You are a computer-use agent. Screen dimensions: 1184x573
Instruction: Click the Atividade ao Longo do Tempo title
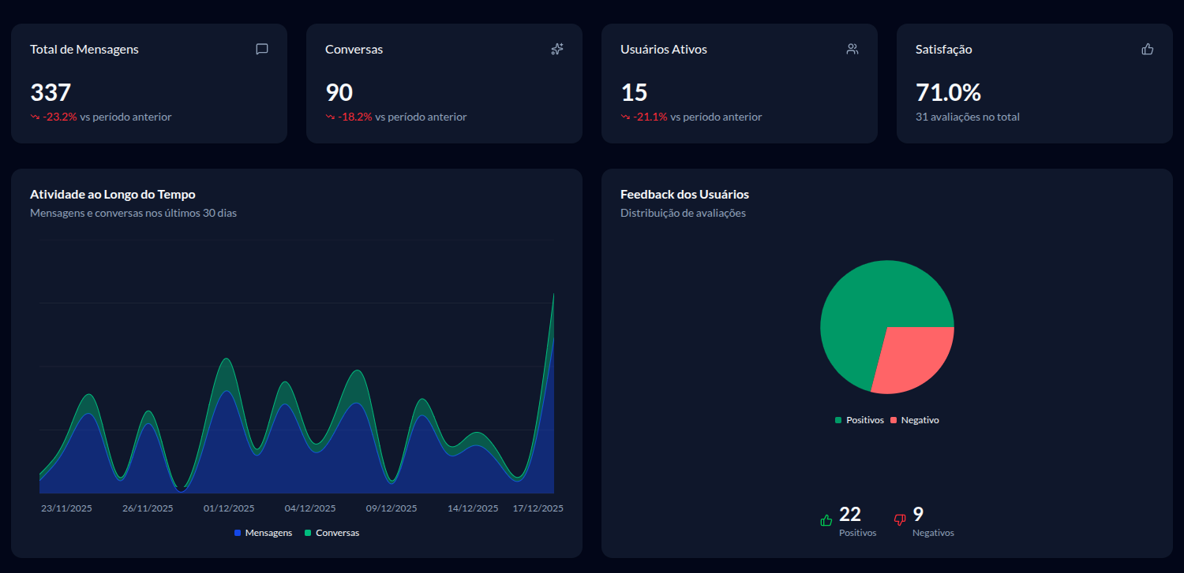113,194
